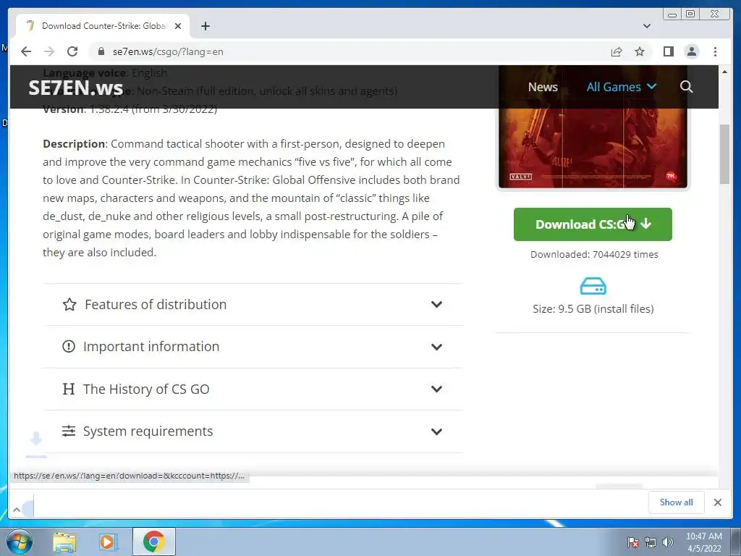This screenshot has height=556, width=741.
Task: Expand The History of CS GO section
Action: [x=253, y=389]
